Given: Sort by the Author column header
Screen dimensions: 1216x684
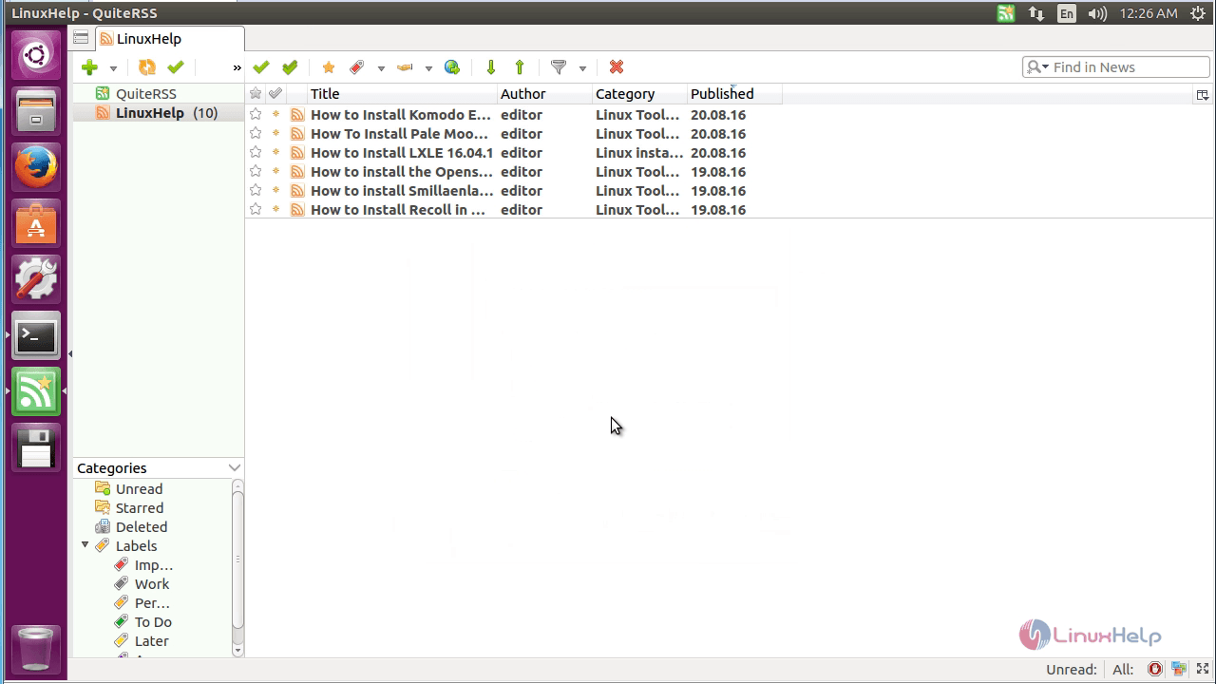Looking at the screenshot, I should tap(544, 94).
